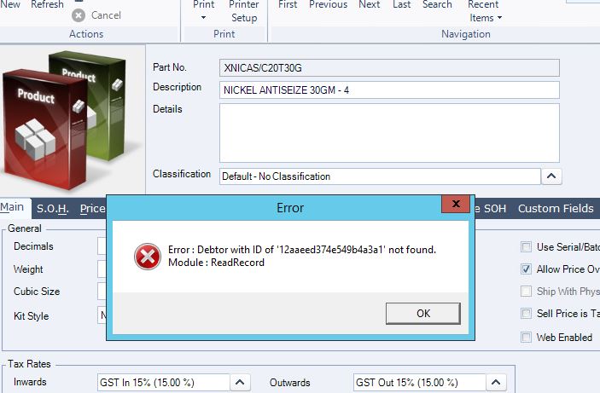Click the Search navigation button

click(x=437, y=5)
